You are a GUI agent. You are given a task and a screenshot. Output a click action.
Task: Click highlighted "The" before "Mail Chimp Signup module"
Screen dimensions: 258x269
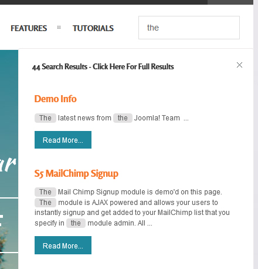click(x=45, y=192)
